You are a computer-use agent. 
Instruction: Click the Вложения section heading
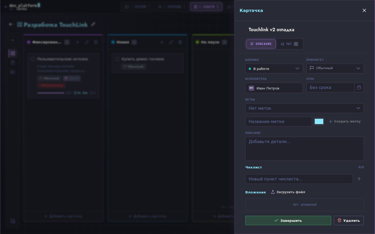tap(255, 192)
